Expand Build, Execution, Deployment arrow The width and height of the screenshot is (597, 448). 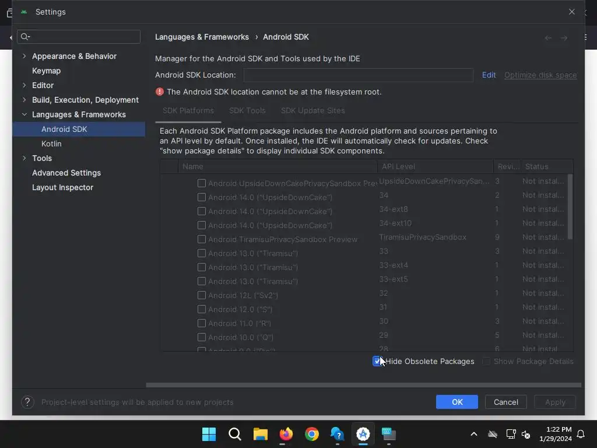(x=24, y=100)
